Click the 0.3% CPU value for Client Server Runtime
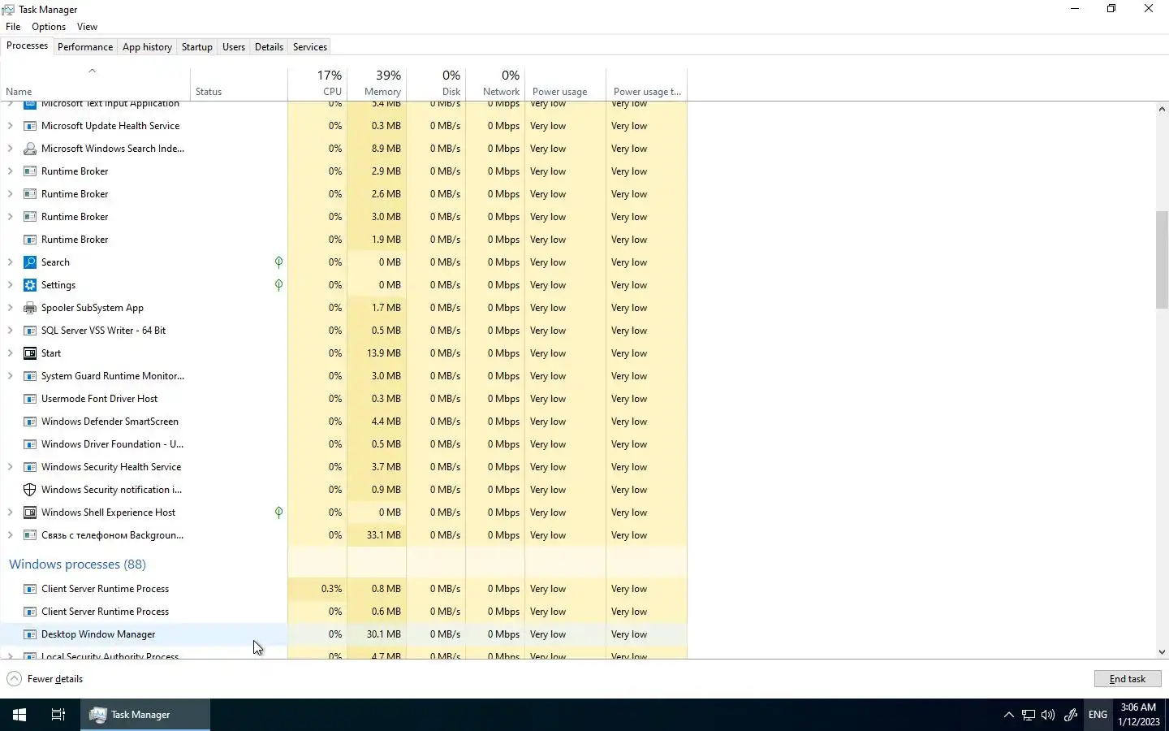1169x731 pixels. click(x=331, y=589)
